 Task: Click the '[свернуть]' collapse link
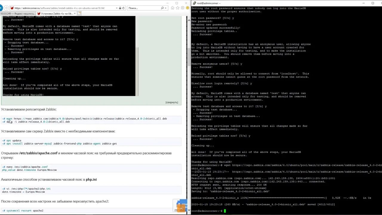pyautogui.click(x=172, y=102)
